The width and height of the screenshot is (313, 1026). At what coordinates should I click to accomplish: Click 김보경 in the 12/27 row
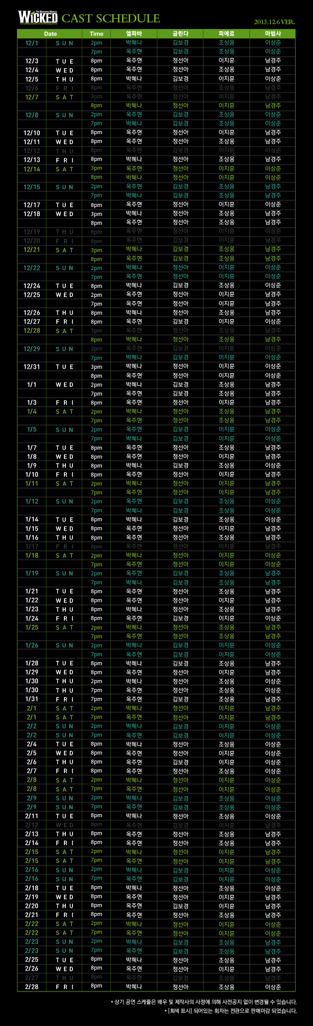pyautogui.click(x=180, y=321)
